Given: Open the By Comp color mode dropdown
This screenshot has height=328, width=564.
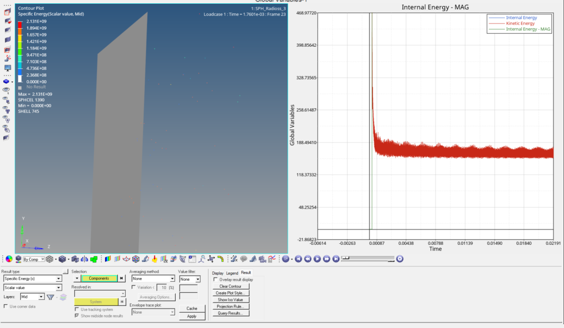Looking at the screenshot, I should [34, 259].
